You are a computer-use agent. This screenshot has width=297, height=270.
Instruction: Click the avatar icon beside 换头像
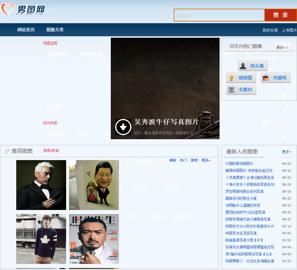[243, 66]
